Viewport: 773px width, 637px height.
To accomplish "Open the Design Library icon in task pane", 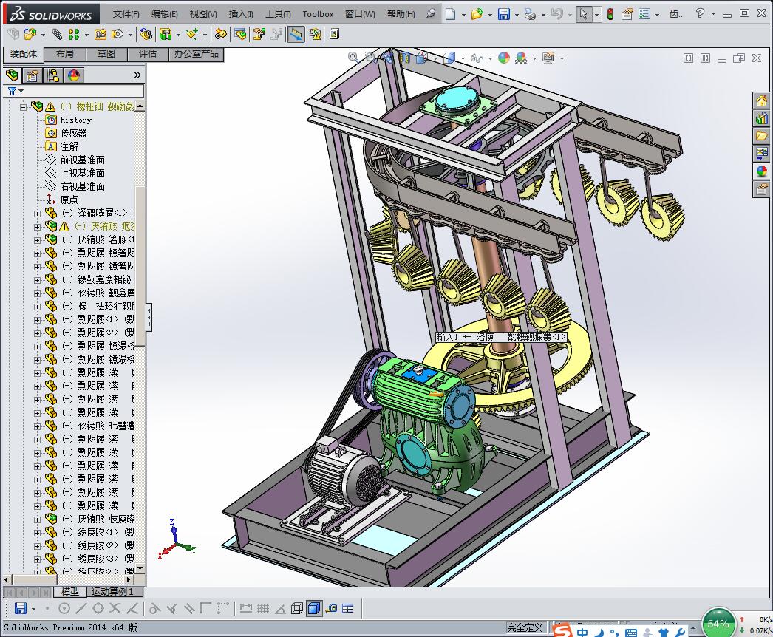I will pyautogui.click(x=762, y=118).
